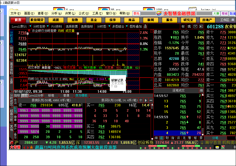
Task: Click the 细 button beside 逐笔成交
Action: point(201,90)
